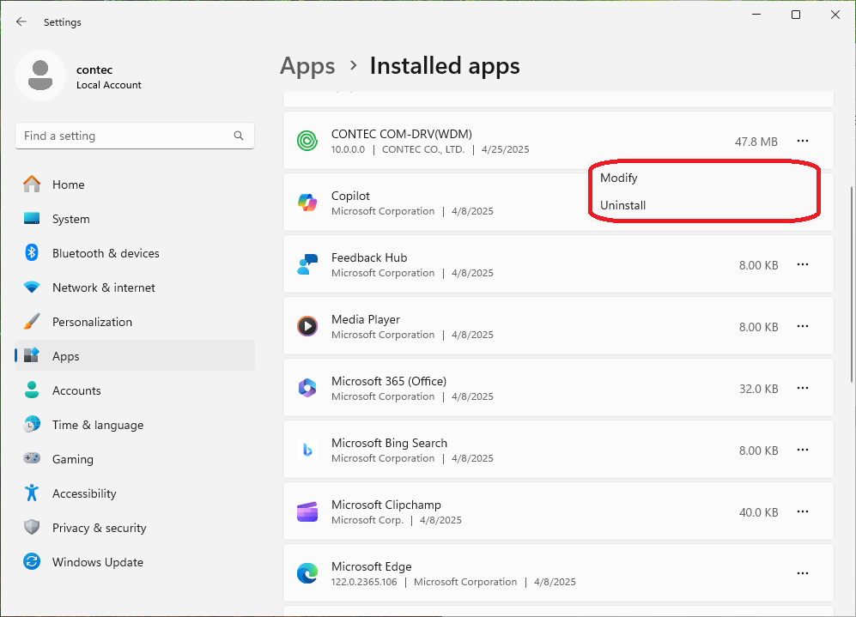Open System settings

[135, 219]
